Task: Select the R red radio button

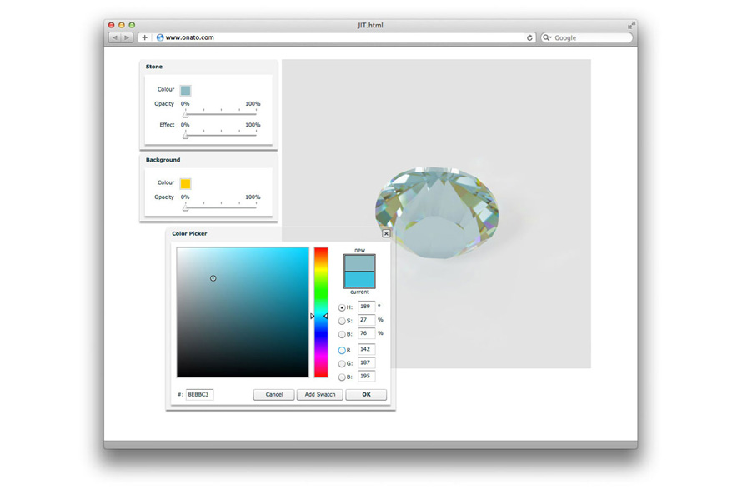Action: pyautogui.click(x=342, y=351)
